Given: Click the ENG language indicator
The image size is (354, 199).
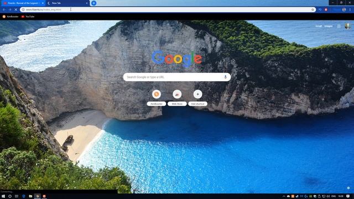Looking at the screenshot, I should [x=334, y=196].
